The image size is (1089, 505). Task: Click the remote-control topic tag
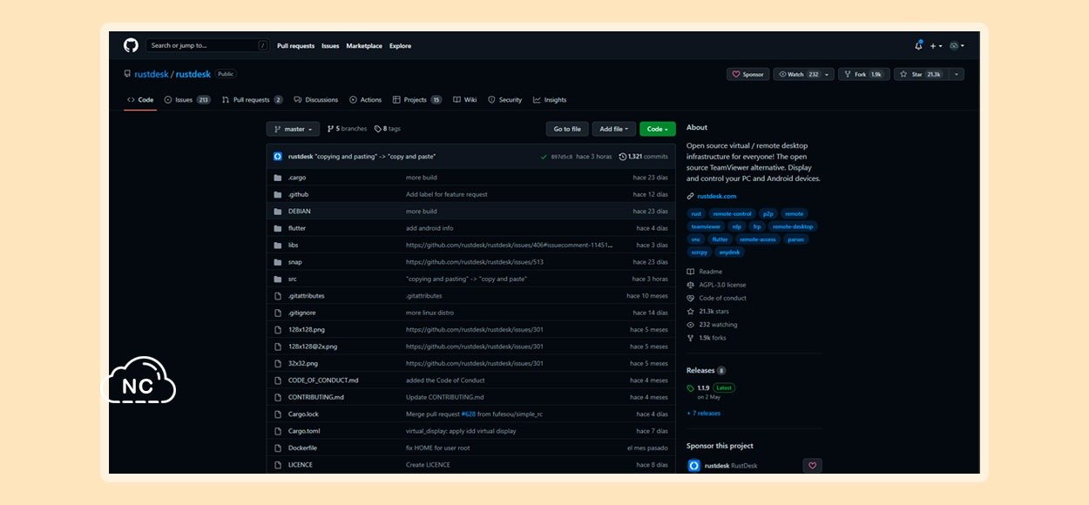(732, 213)
